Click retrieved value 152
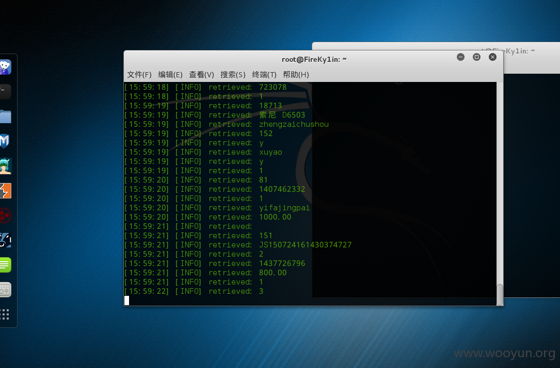 pos(266,133)
